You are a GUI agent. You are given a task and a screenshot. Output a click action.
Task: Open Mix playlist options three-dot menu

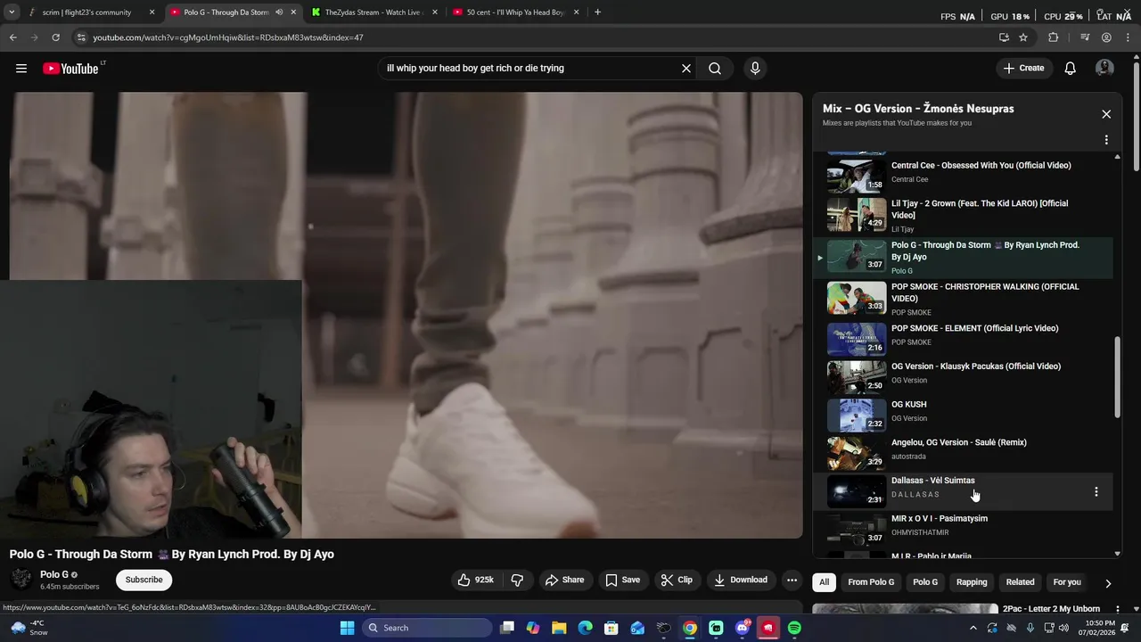click(x=1106, y=140)
